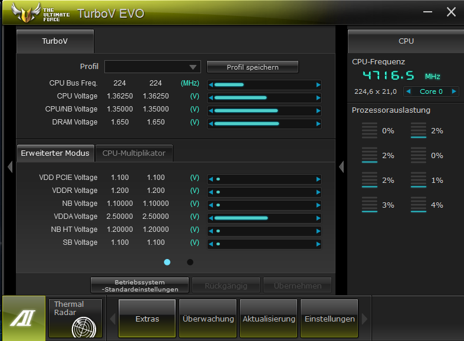464x341 pixels.
Task: Decrease CPU Voltage with left arrow
Action: [x=210, y=98]
